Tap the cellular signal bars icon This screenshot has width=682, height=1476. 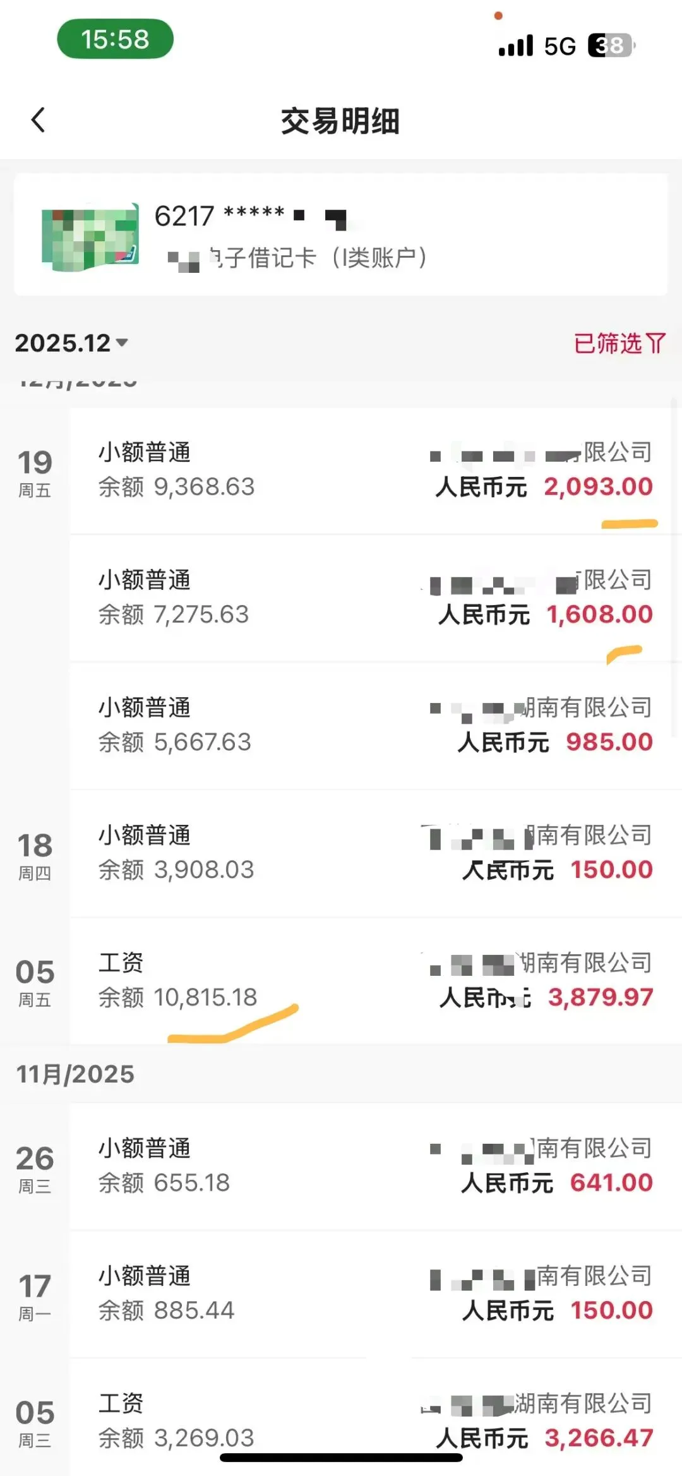tap(515, 45)
